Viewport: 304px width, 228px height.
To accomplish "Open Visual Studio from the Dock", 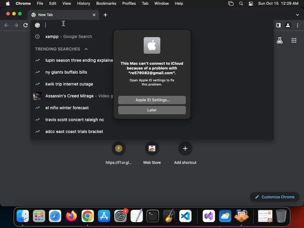I will 209,216.
